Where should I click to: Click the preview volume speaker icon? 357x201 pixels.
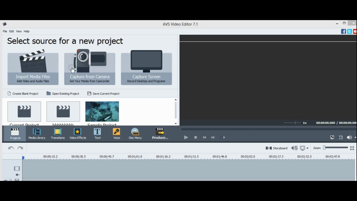[x=349, y=137]
